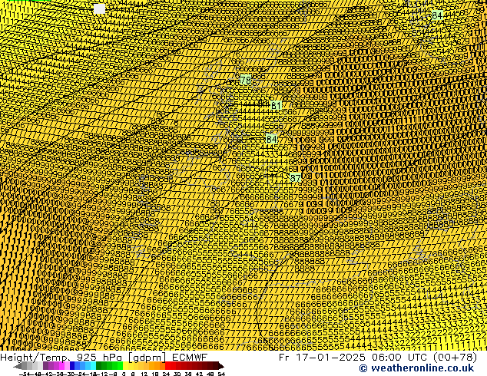Screen dimensions: 487x376
Task: Select the magenta segment of the temperature scale
Action: pos(61,366)
